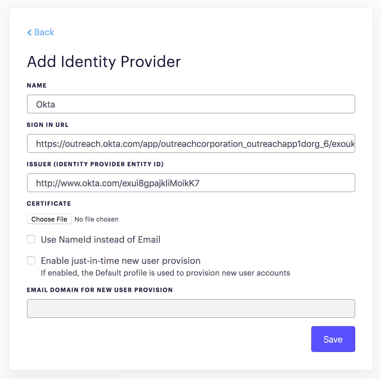This screenshot has height=379, width=381.
Task: Save the identity provider settings
Action: point(333,339)
